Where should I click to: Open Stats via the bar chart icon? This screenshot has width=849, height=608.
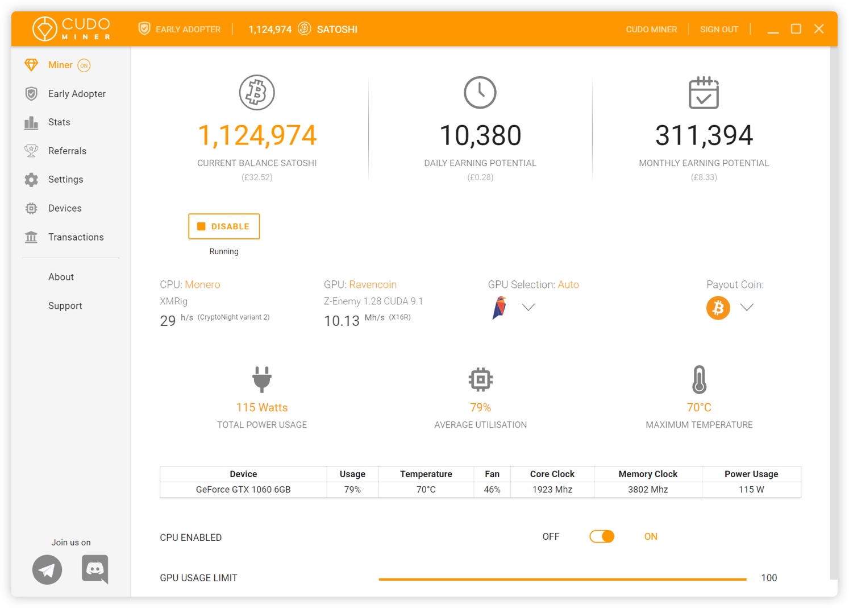(31, 122)
